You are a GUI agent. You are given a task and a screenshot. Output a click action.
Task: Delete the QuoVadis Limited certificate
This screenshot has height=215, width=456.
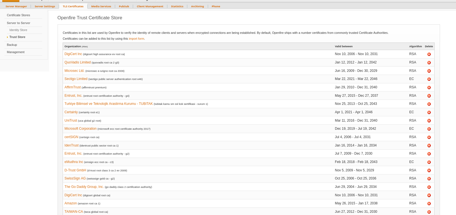coord(429,63)
